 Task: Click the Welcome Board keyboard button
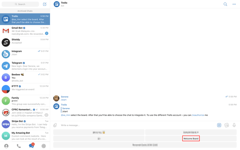[191, 139]
